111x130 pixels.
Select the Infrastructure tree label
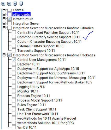23,19
